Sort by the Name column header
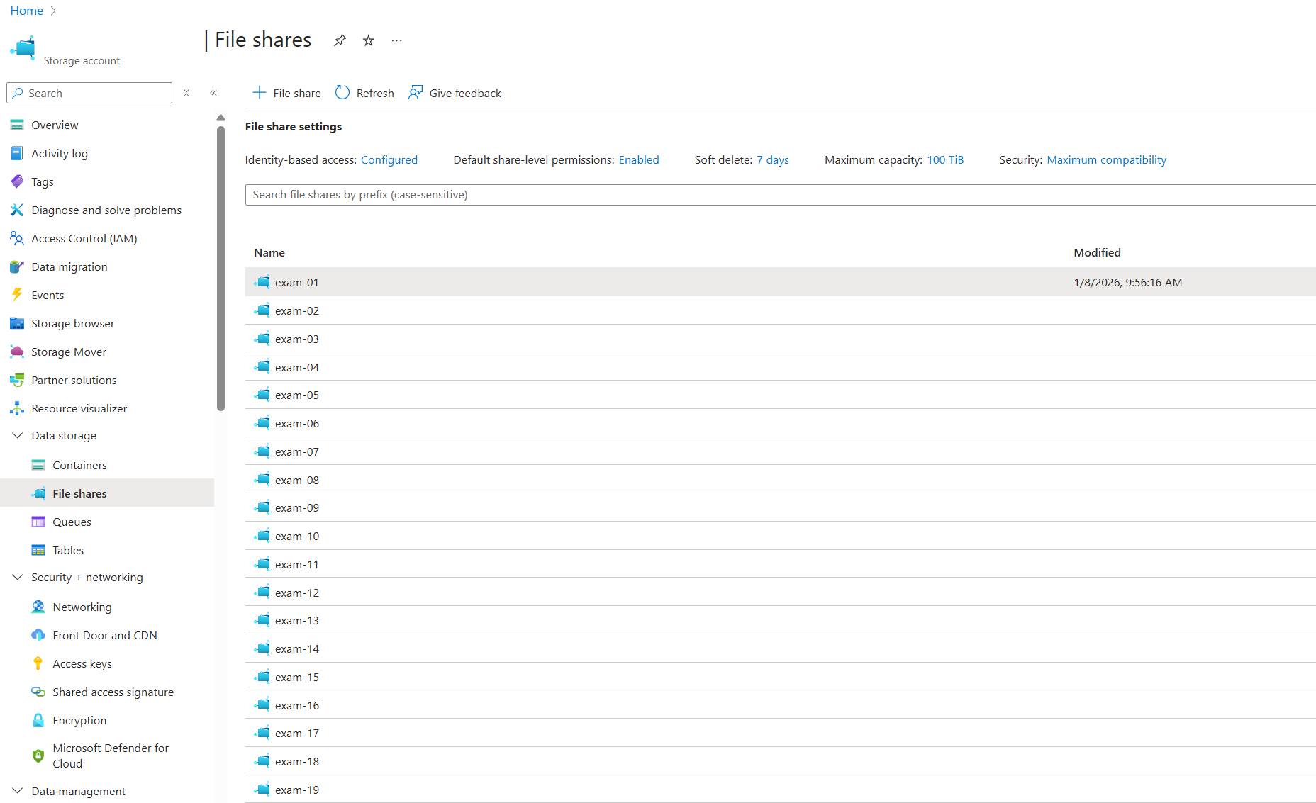 tap(269, 252)
